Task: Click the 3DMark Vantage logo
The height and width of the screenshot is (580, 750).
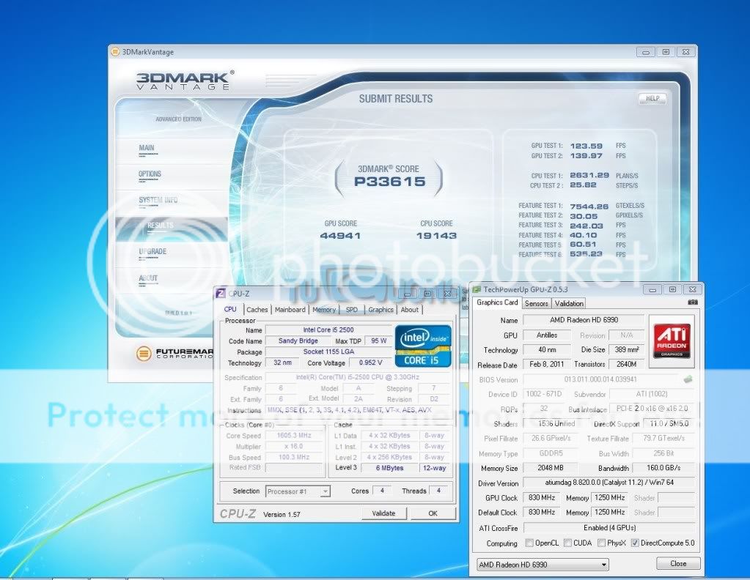Action: (x=184, y=81)
